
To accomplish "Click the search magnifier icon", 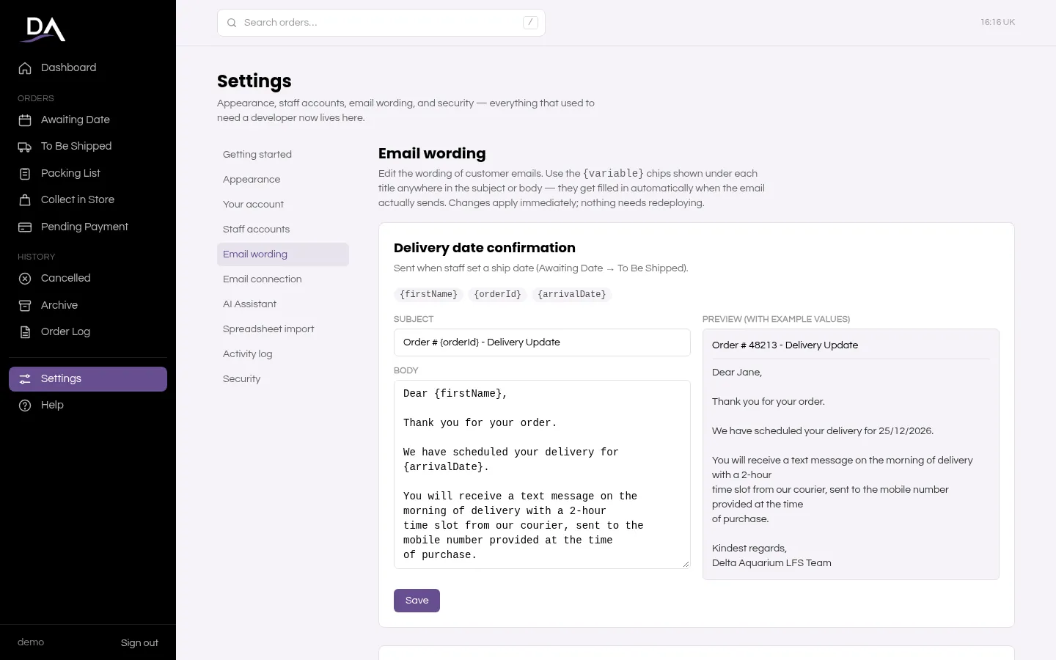I will (232, 23).
